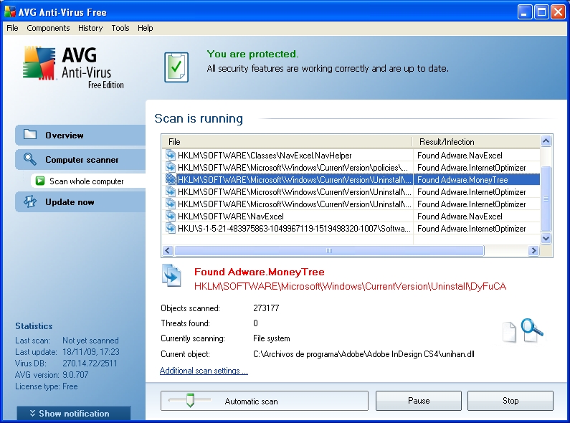Click the Update now arrows icon
570x423 pixels.
30,201
